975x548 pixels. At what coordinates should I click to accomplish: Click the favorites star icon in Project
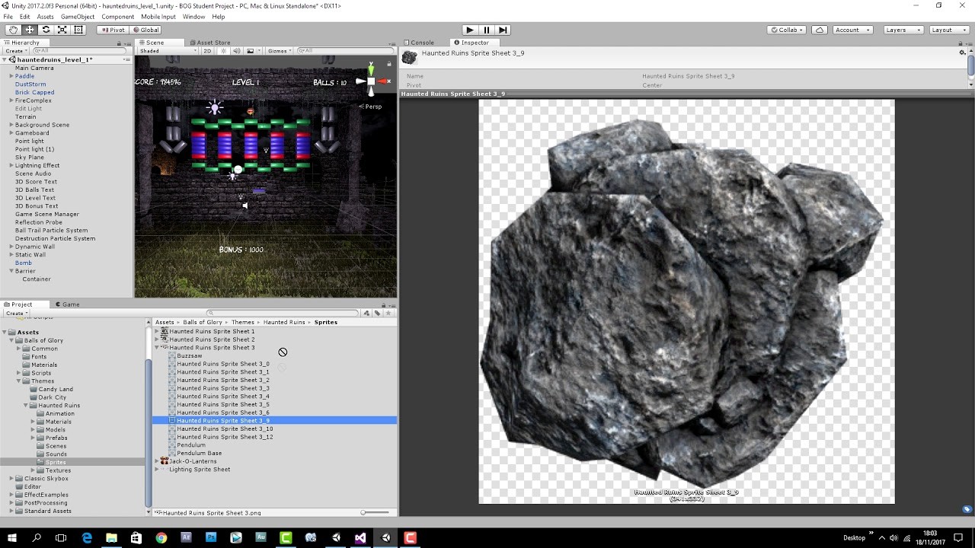click(x=388, y=313)
